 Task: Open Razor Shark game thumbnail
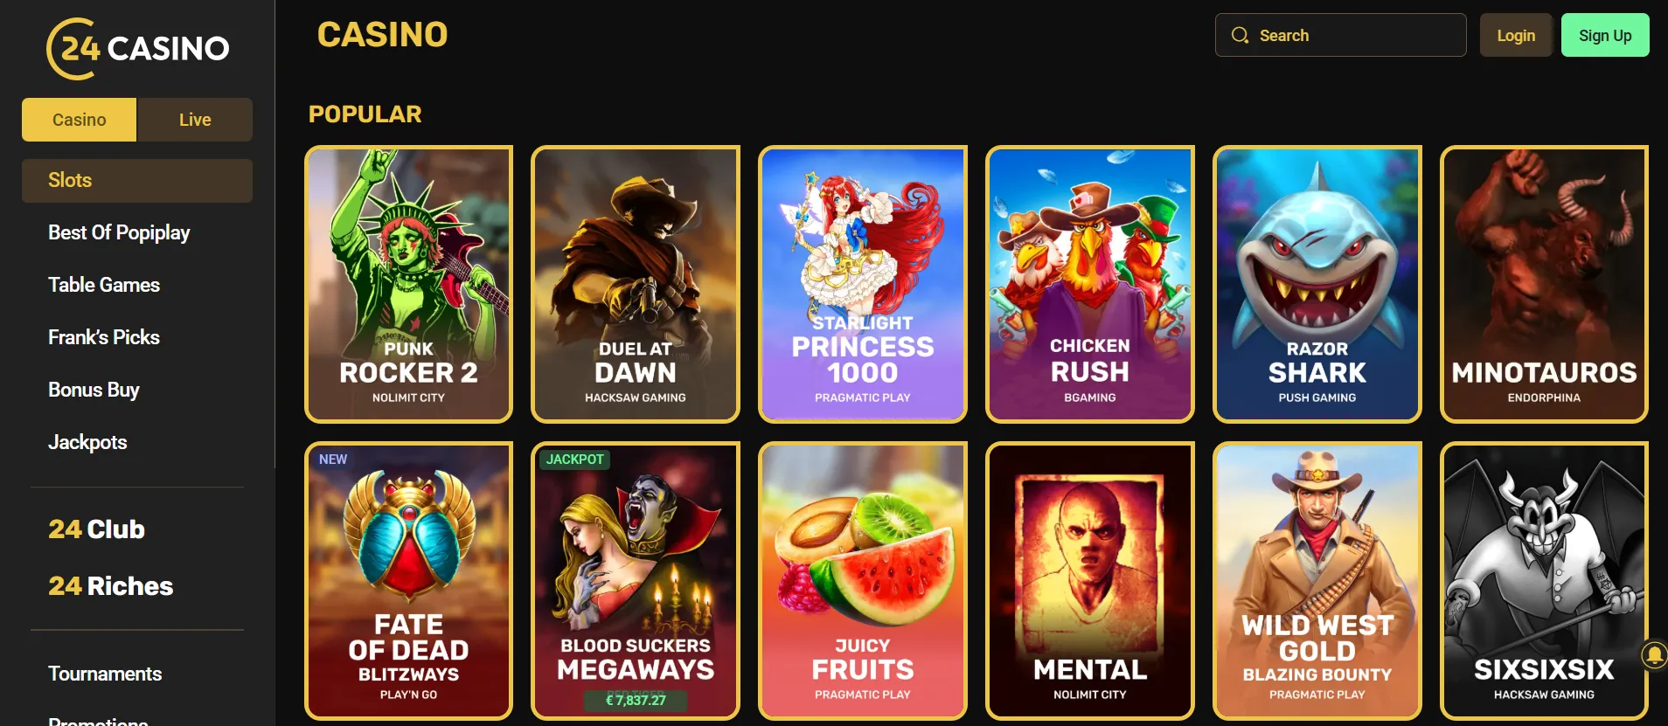coord(1317,284)
